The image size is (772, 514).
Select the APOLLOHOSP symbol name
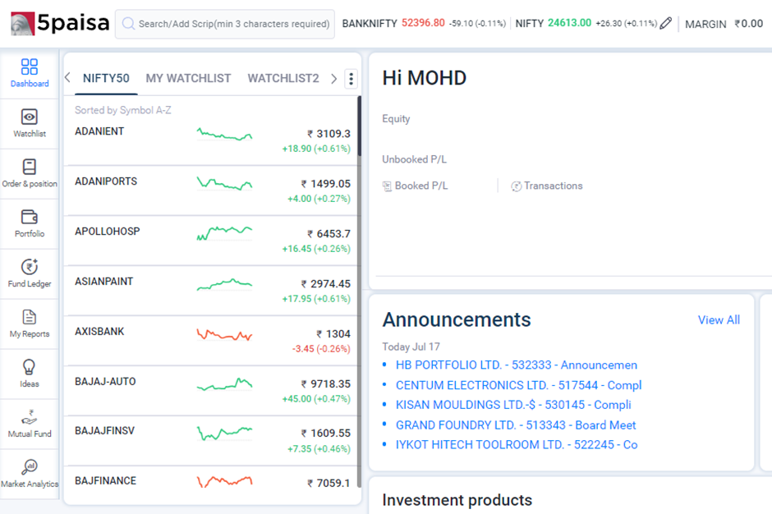[x=108, y=232]
